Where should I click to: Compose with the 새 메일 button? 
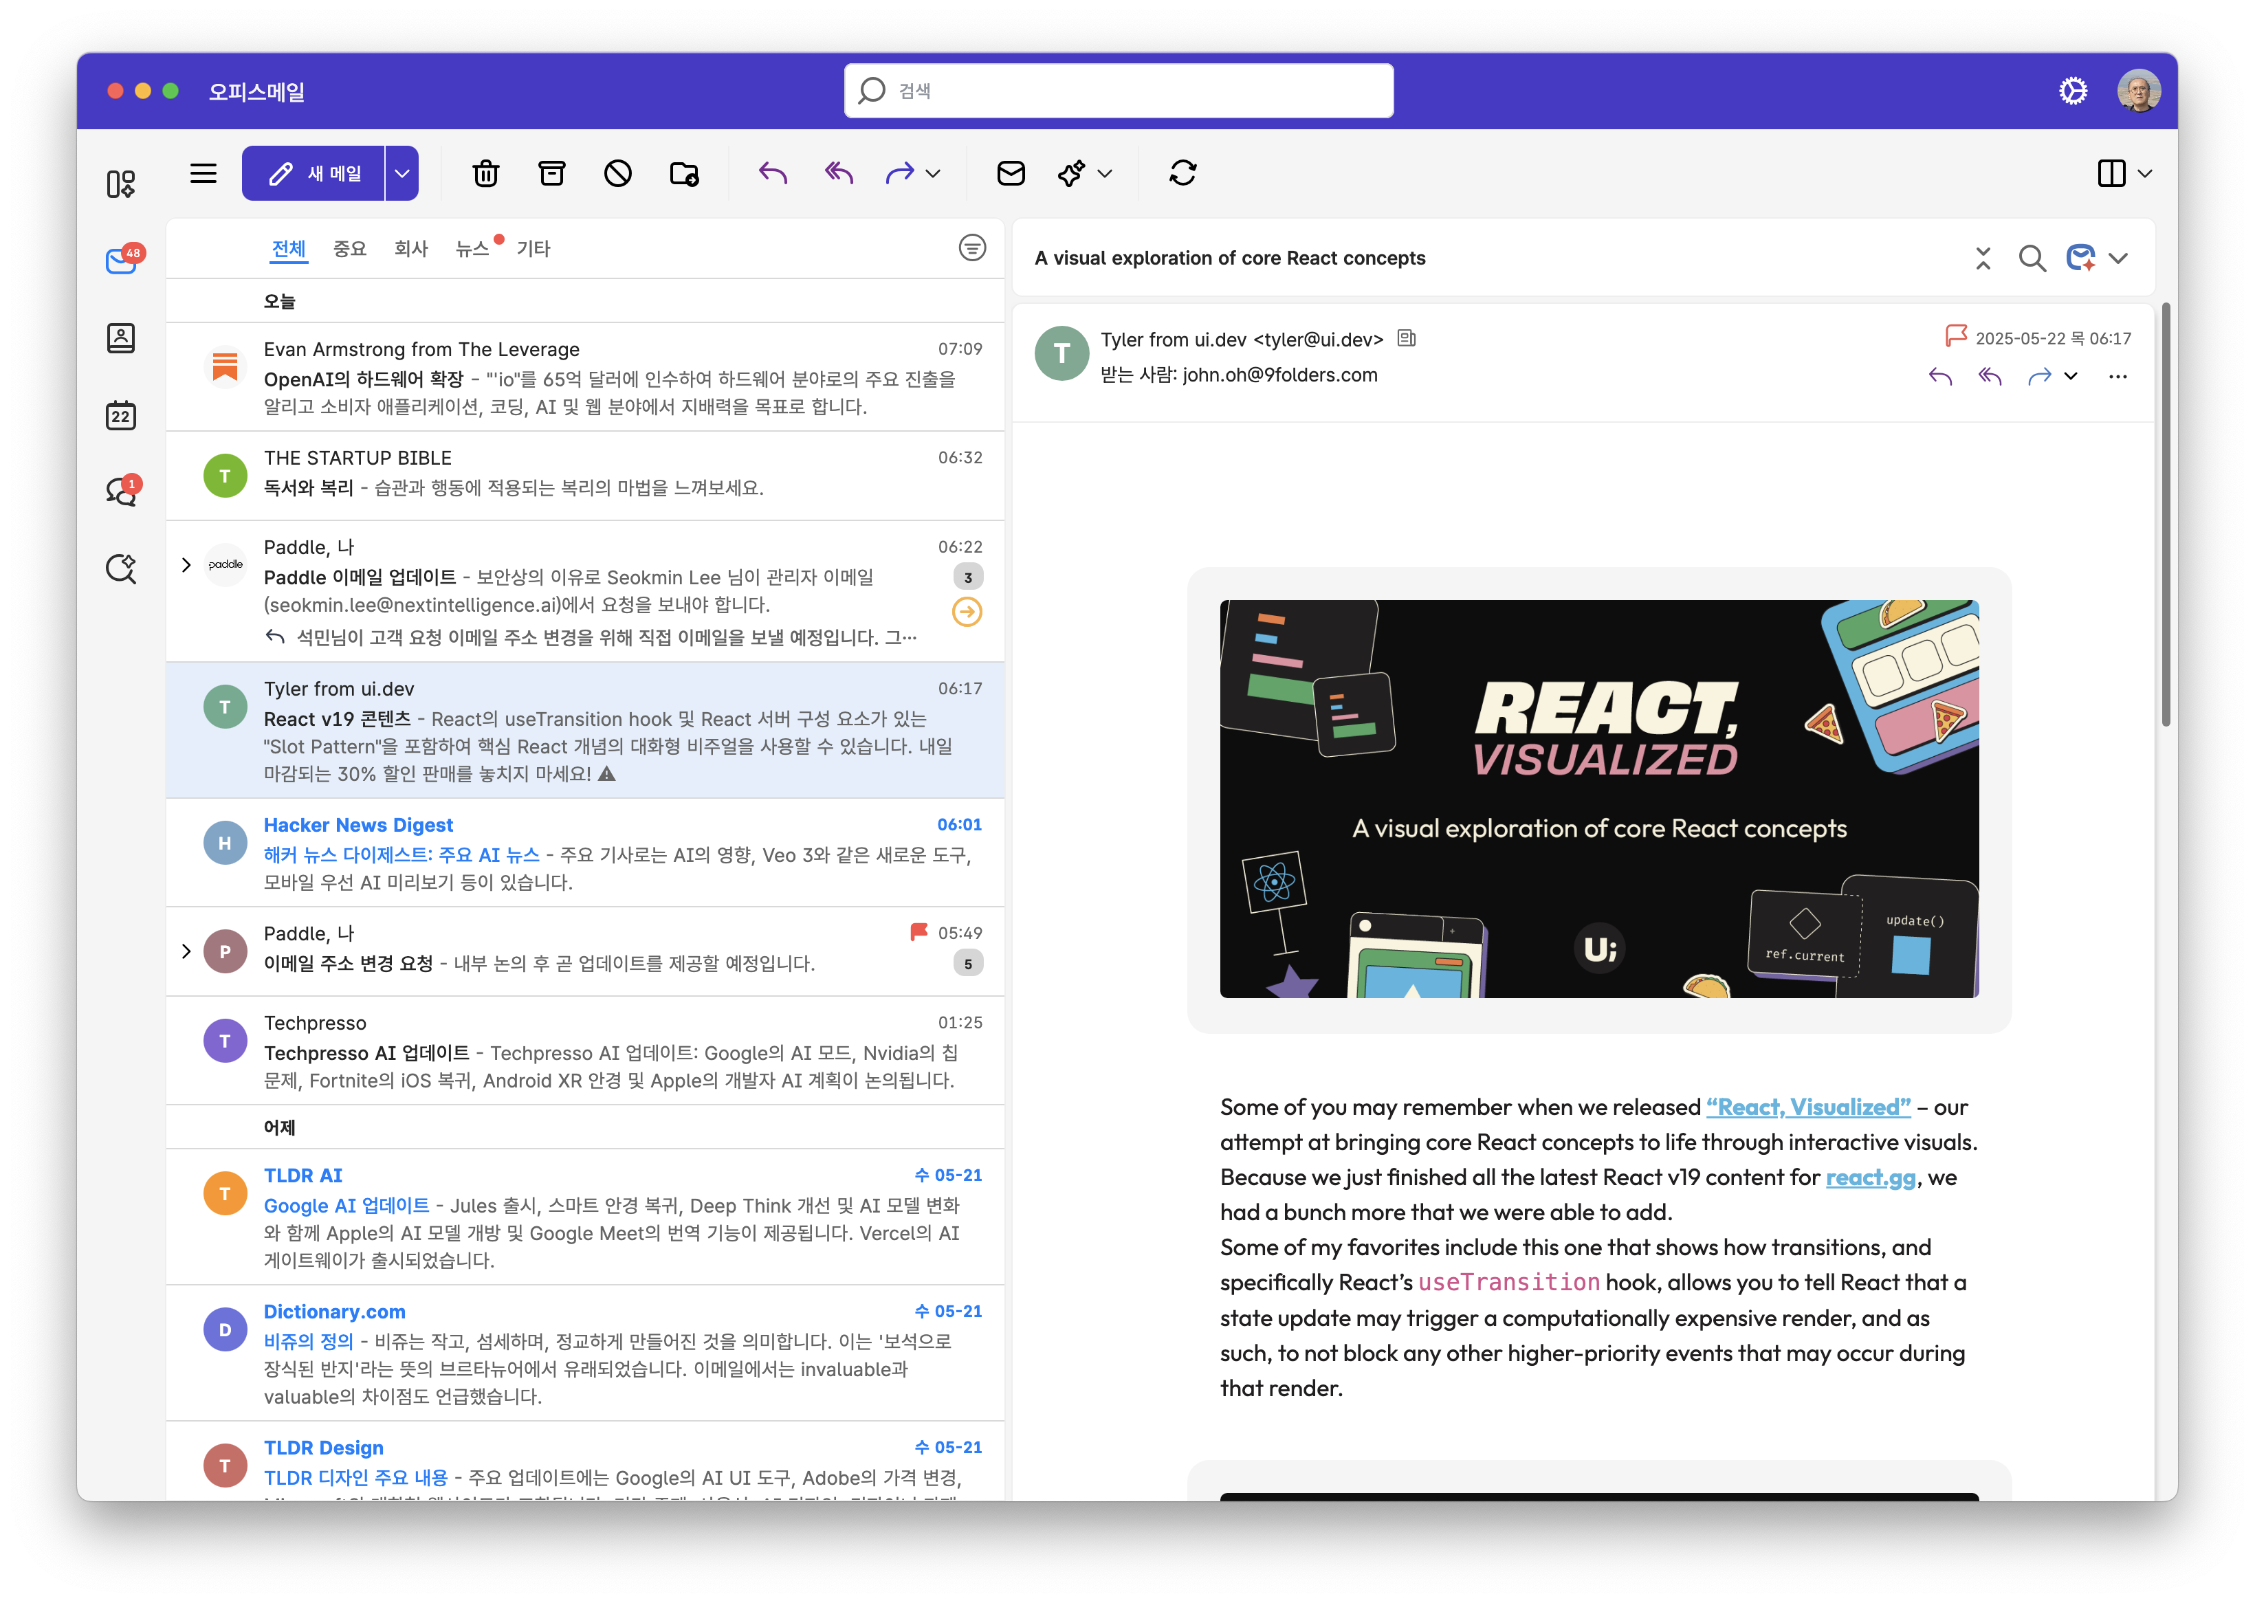coord(313,174)
